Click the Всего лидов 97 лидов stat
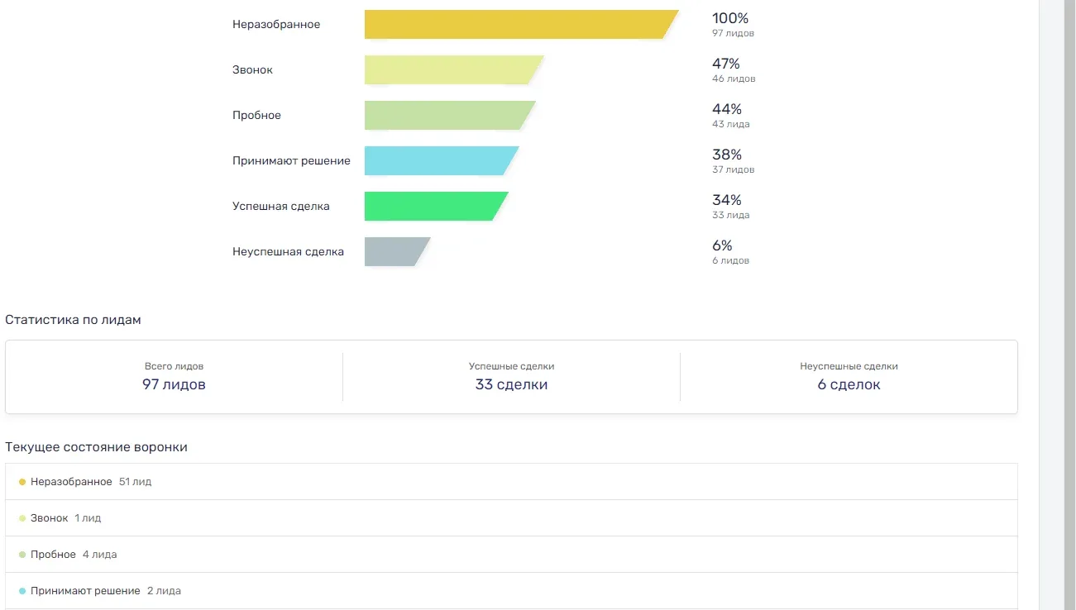This screenshot has height=610, width=1076. 174,377
